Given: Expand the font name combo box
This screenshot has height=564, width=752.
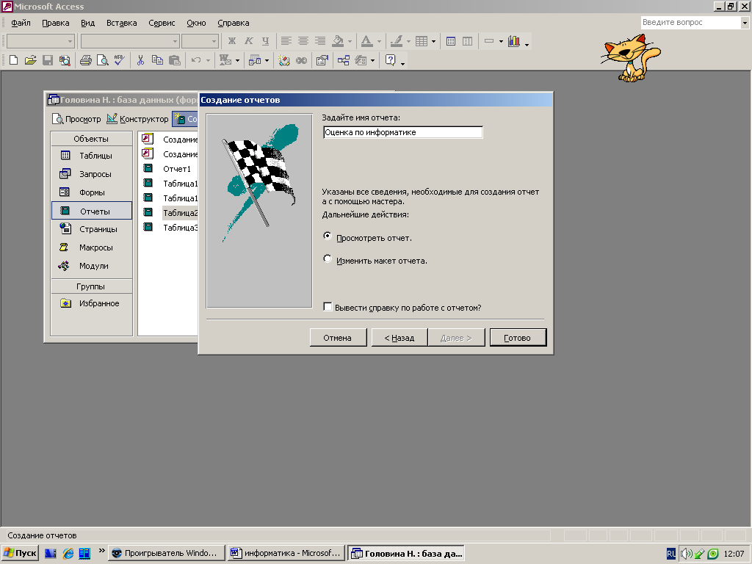Looking at the screenshot, I should 175,41.
